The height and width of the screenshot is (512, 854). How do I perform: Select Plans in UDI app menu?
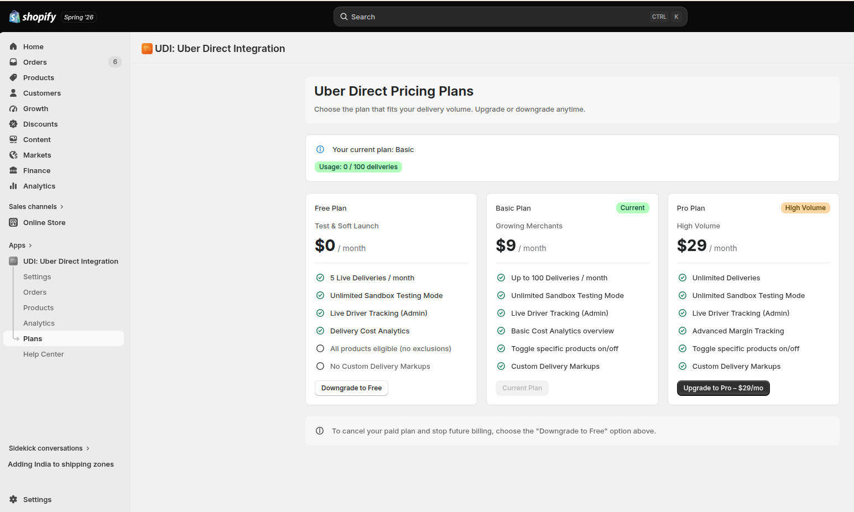click(64, 338)
